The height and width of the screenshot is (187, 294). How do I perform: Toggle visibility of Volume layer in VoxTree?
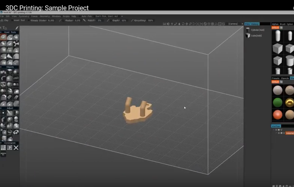click(x=279, y=133)
